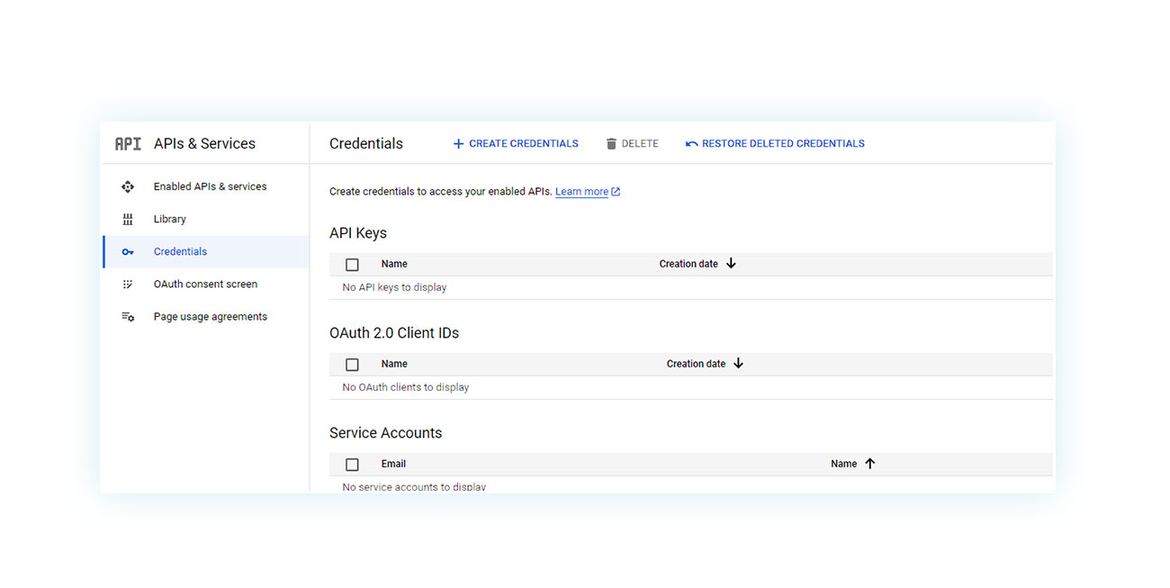Click 'No API keys to display' text
1170x588 pixels.
tap(394, 287)
